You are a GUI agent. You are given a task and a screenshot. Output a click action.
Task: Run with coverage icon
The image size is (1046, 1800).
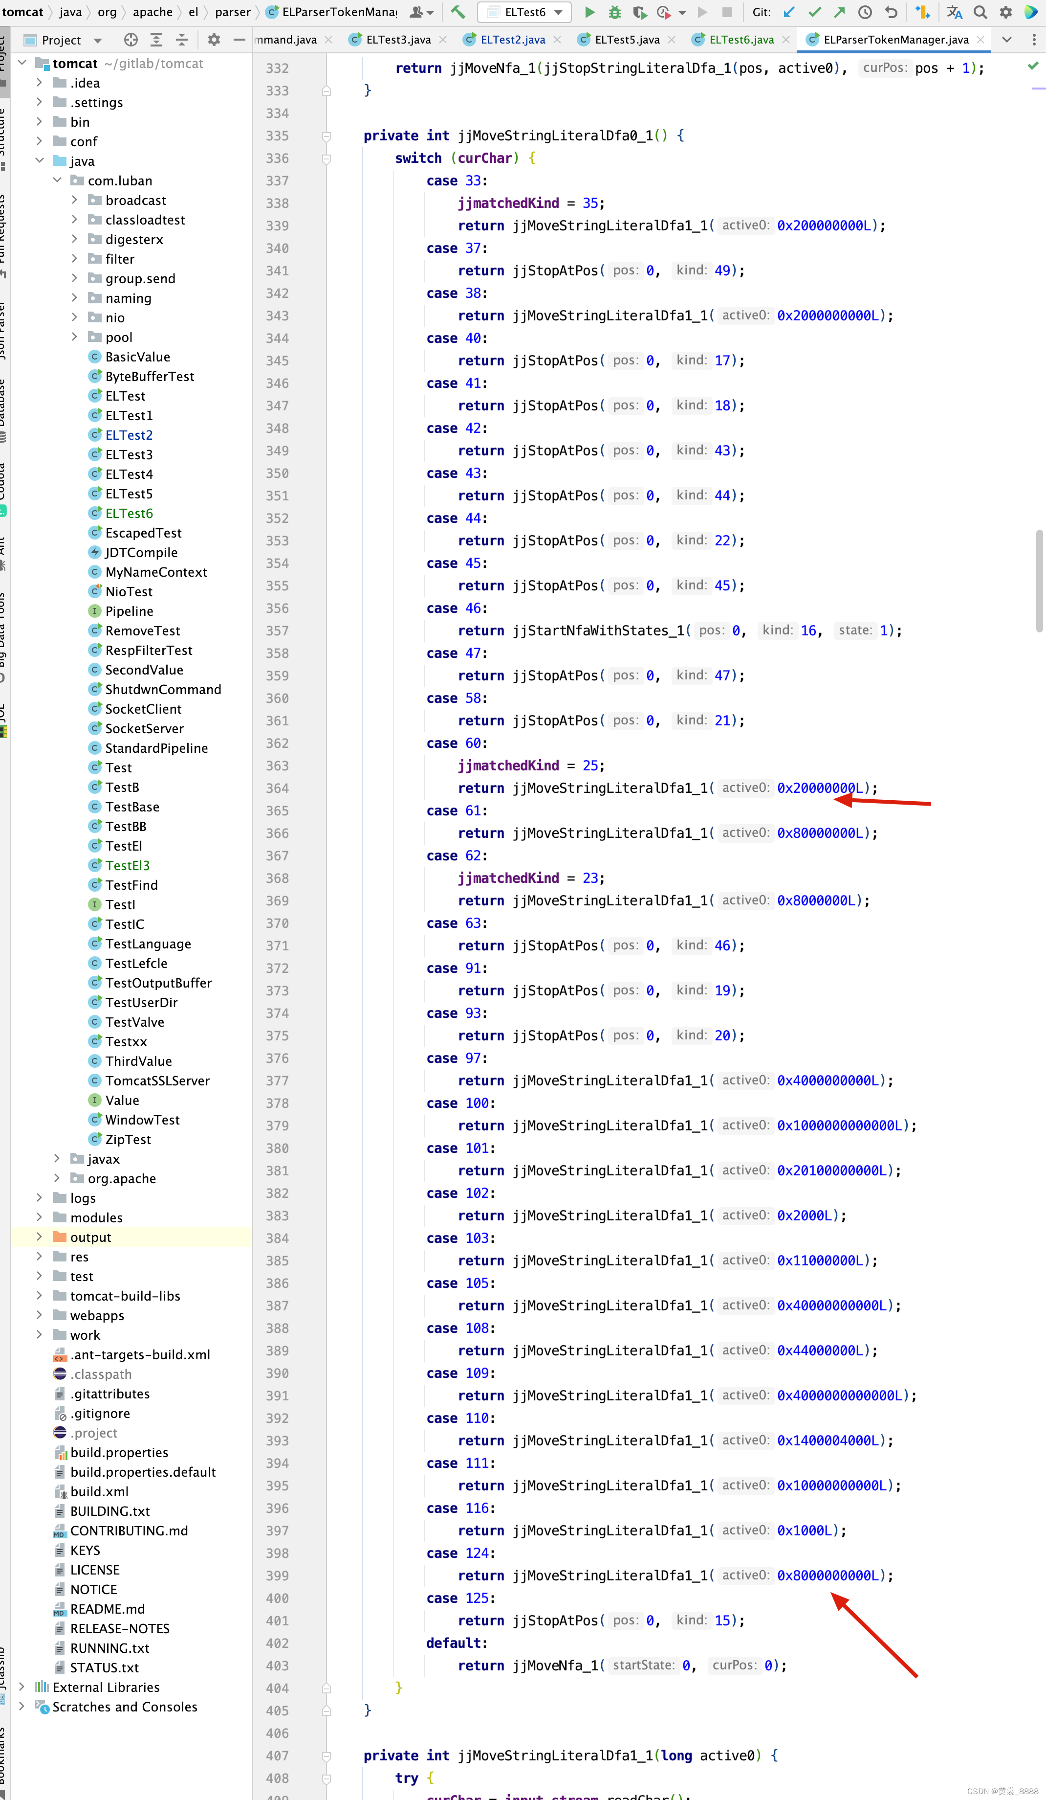click(x=639, y=12)
